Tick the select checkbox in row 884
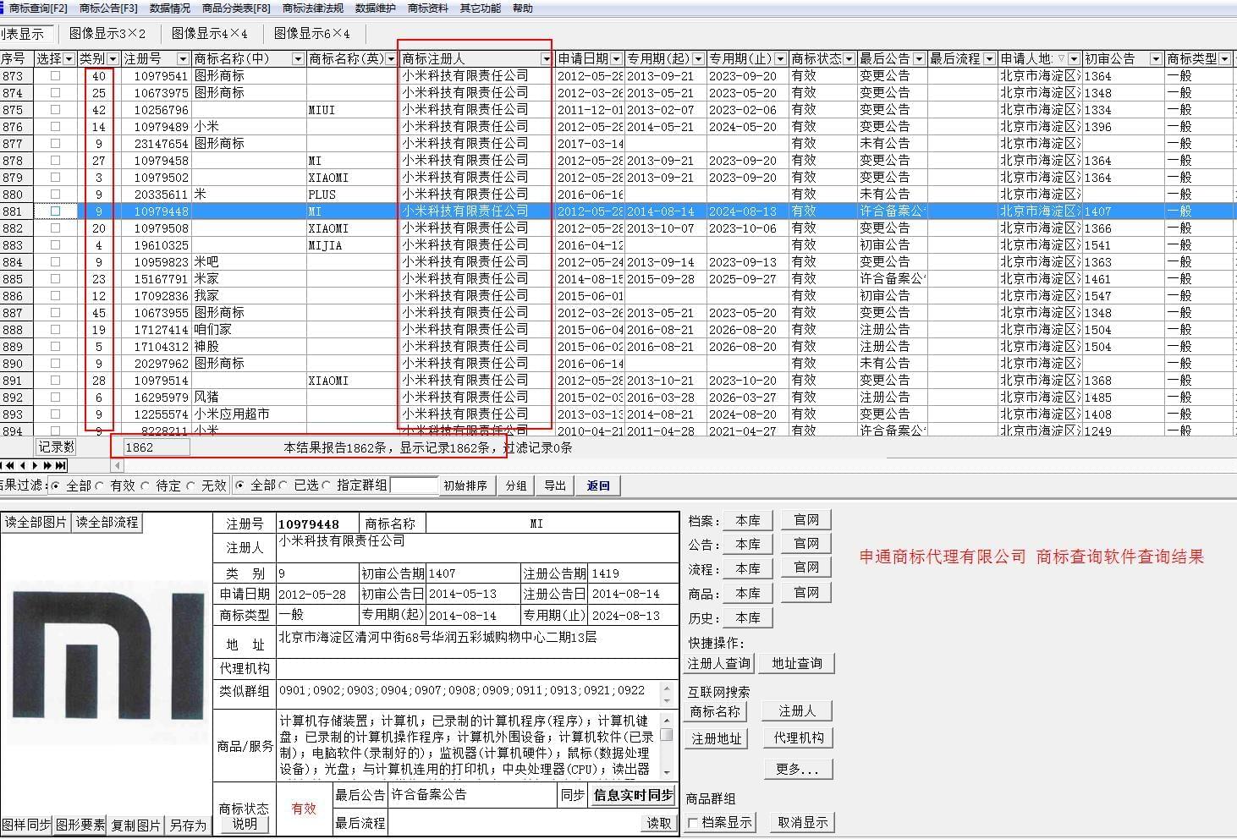 [56, 261]
